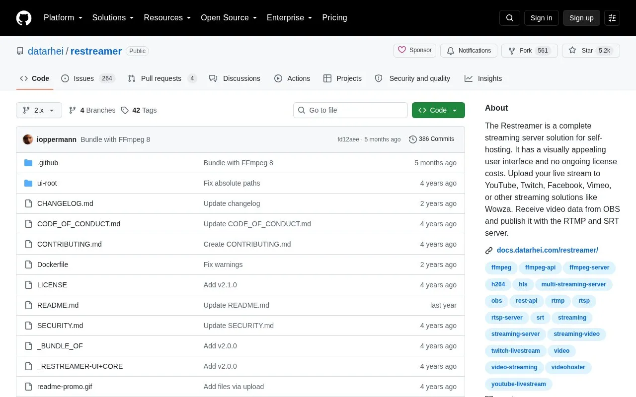Expand the Open Source menu
The image size is (636, 397).
point(229,18)
